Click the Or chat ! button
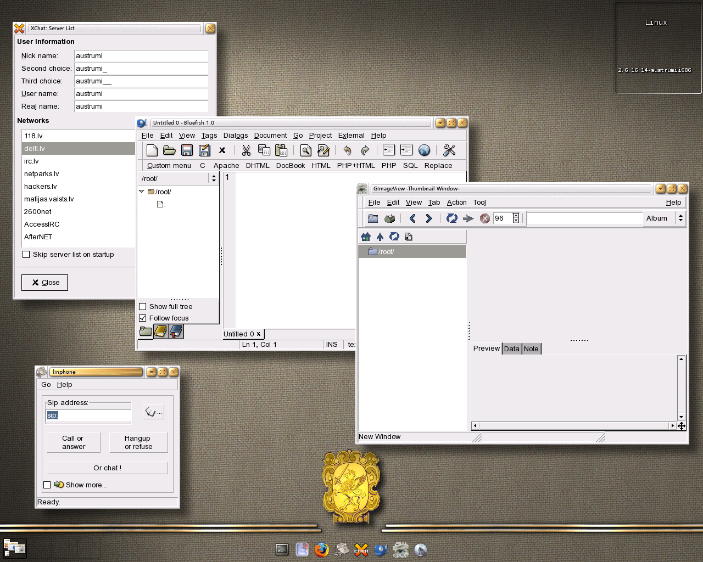The width and height of the screenshot is (703, 562). click(107, 468)
